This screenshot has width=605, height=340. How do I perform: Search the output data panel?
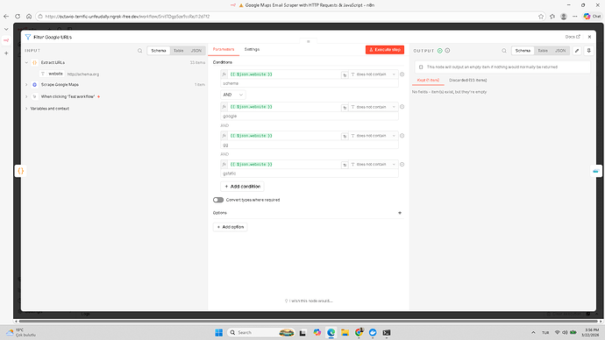tap(504, 51)
